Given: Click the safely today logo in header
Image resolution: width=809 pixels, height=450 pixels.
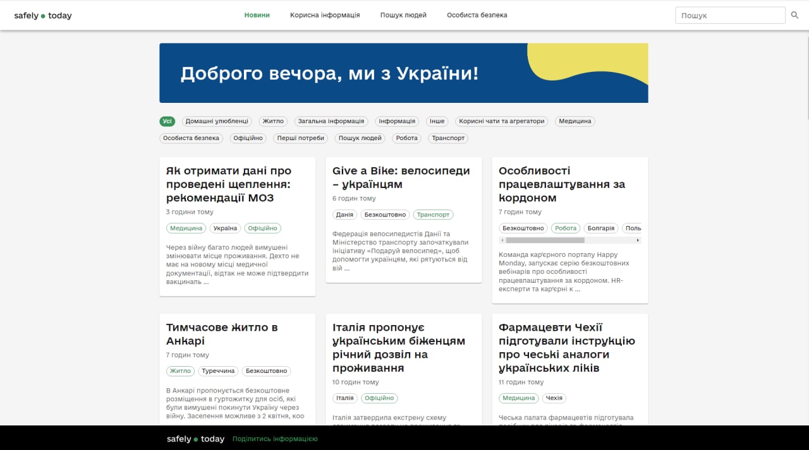Looking at the screenshot, I should (x=43, y=16).
